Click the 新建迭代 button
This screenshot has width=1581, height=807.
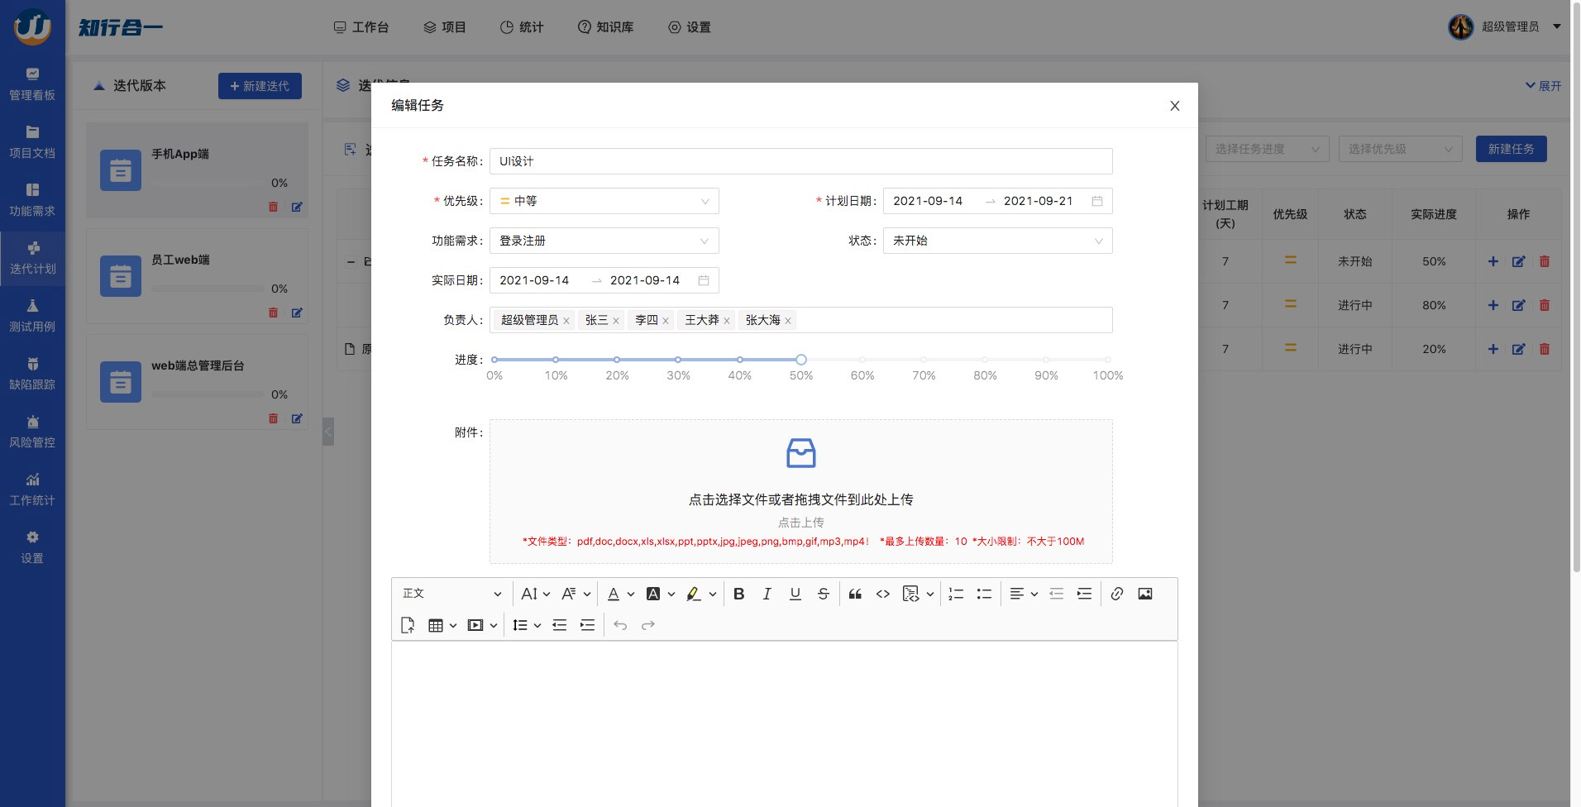coord(260,86)
